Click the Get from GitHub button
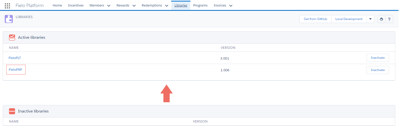The width and height of the screenshot is (400, 130). 316,19
